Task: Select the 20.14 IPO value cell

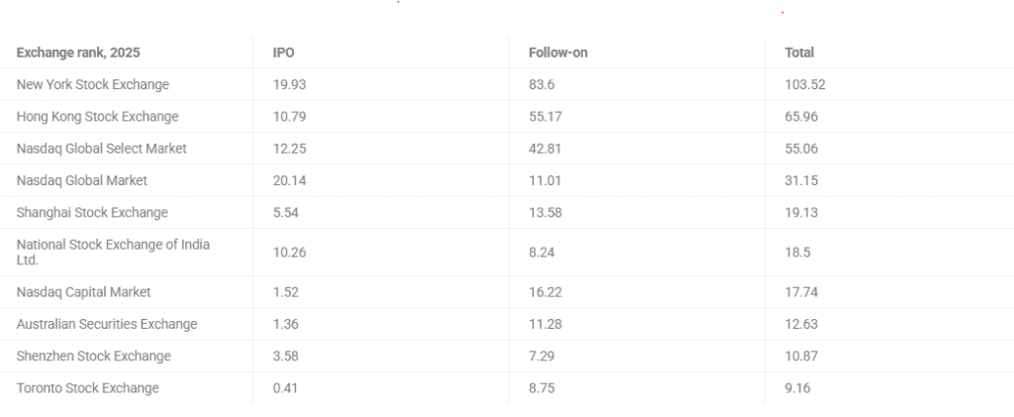Action: coord(289,180)
